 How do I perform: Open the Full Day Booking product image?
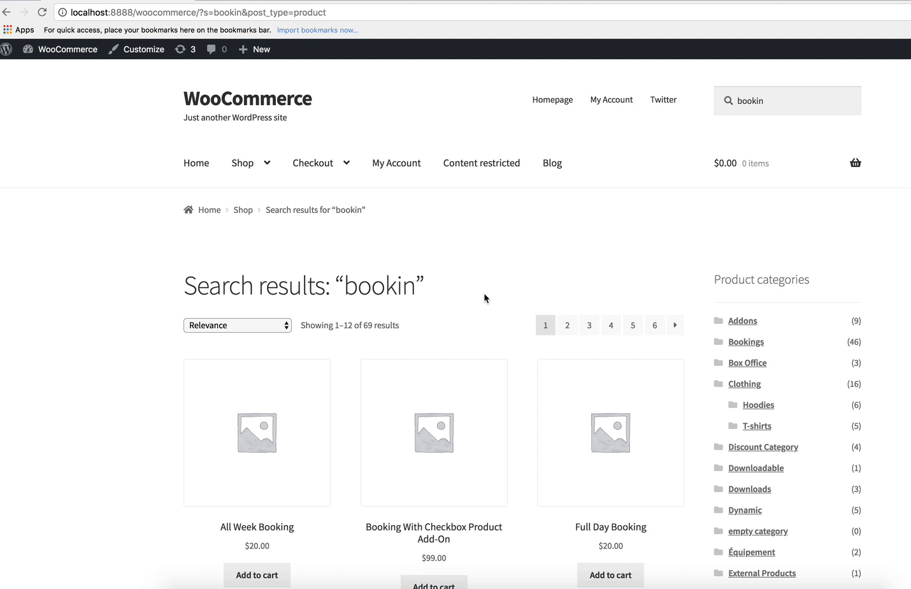coord(610,433)
